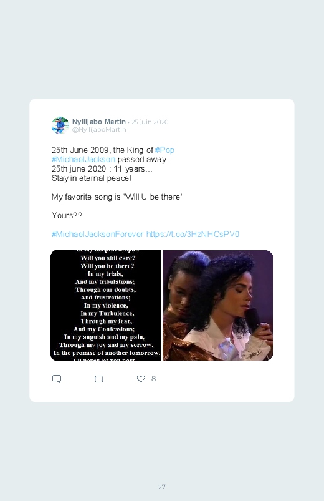Click the 25 juin 2020 timestamp
This screenshot has width=324, height=501.
(150, 122)
